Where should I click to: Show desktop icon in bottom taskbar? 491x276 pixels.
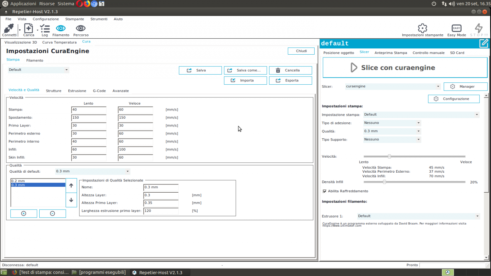tap(4, 272)
